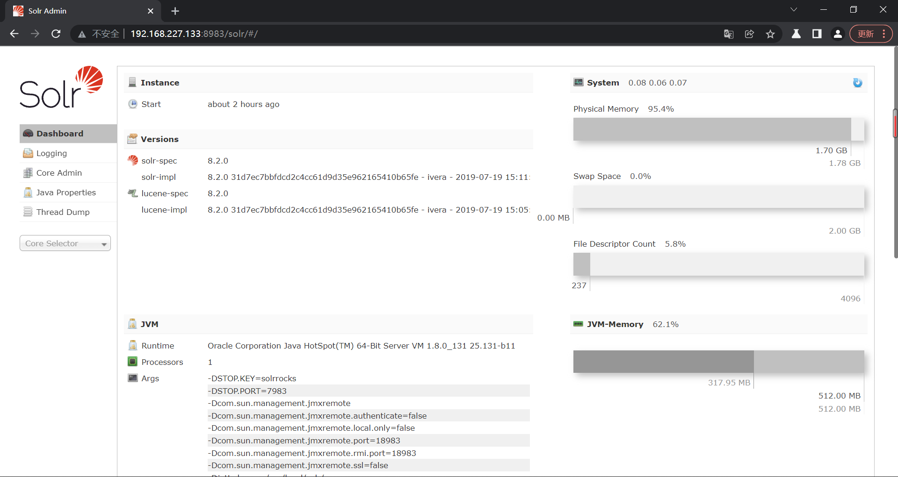Click the Dashboard gauge icon
Viewport: 898px width, 477px height.
tap(28, 134)
